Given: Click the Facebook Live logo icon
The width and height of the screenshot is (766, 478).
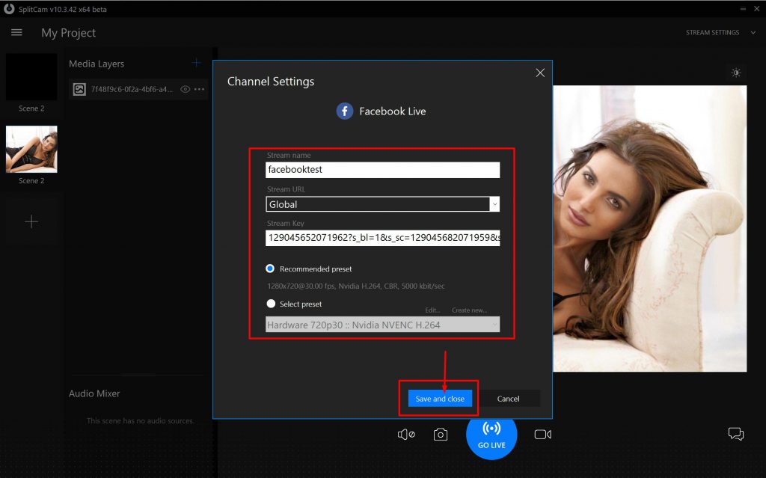Looking at the screenshot, I should click(344, 111).
